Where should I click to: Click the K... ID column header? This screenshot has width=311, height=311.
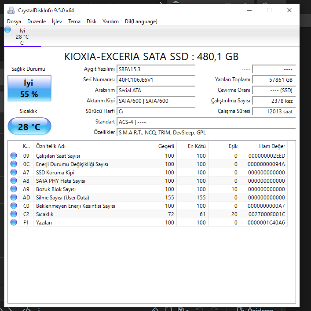coord(26,146)
